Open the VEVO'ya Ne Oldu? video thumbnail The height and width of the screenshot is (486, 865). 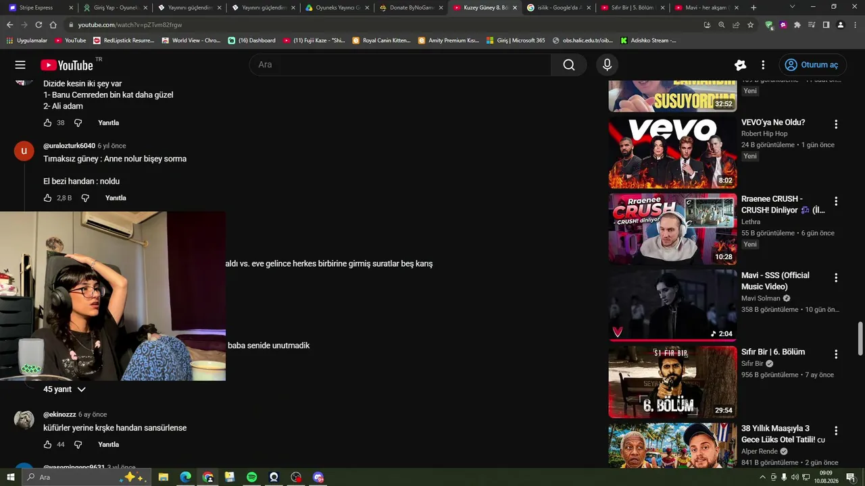point(672,153)
